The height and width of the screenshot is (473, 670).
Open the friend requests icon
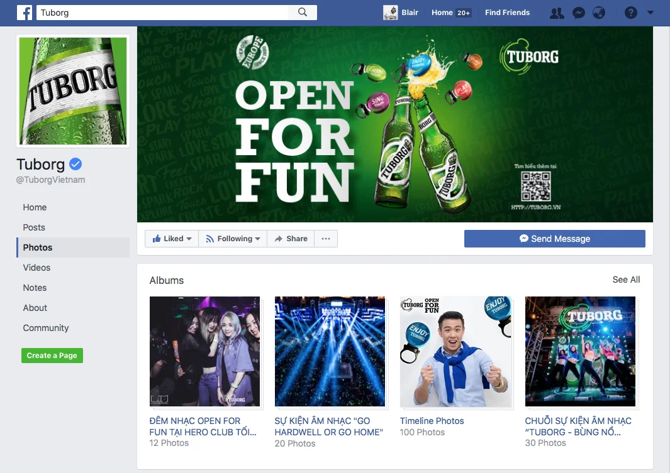pyautogui.click(x=557, y=13)
